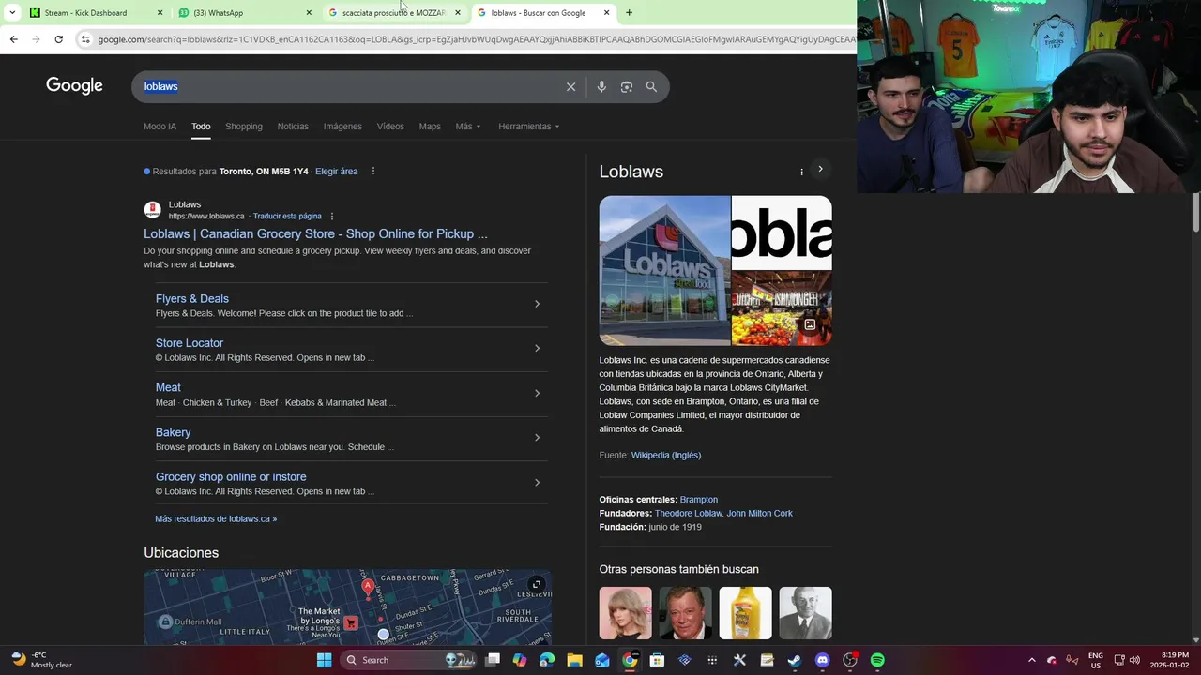Open the Loblaws logo image thumbnail
Screen dimensions: 1201x675
tap(782, 232)
